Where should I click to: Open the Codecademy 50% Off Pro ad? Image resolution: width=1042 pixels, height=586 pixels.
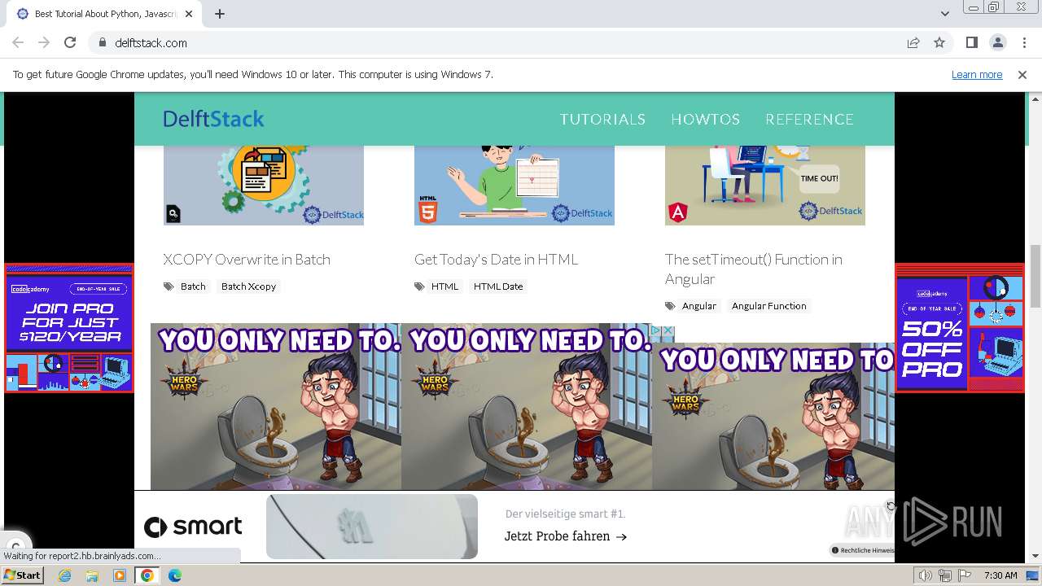(960, 328)
